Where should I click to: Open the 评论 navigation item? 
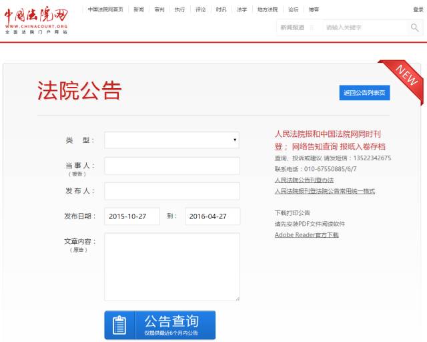coord(200,9)
